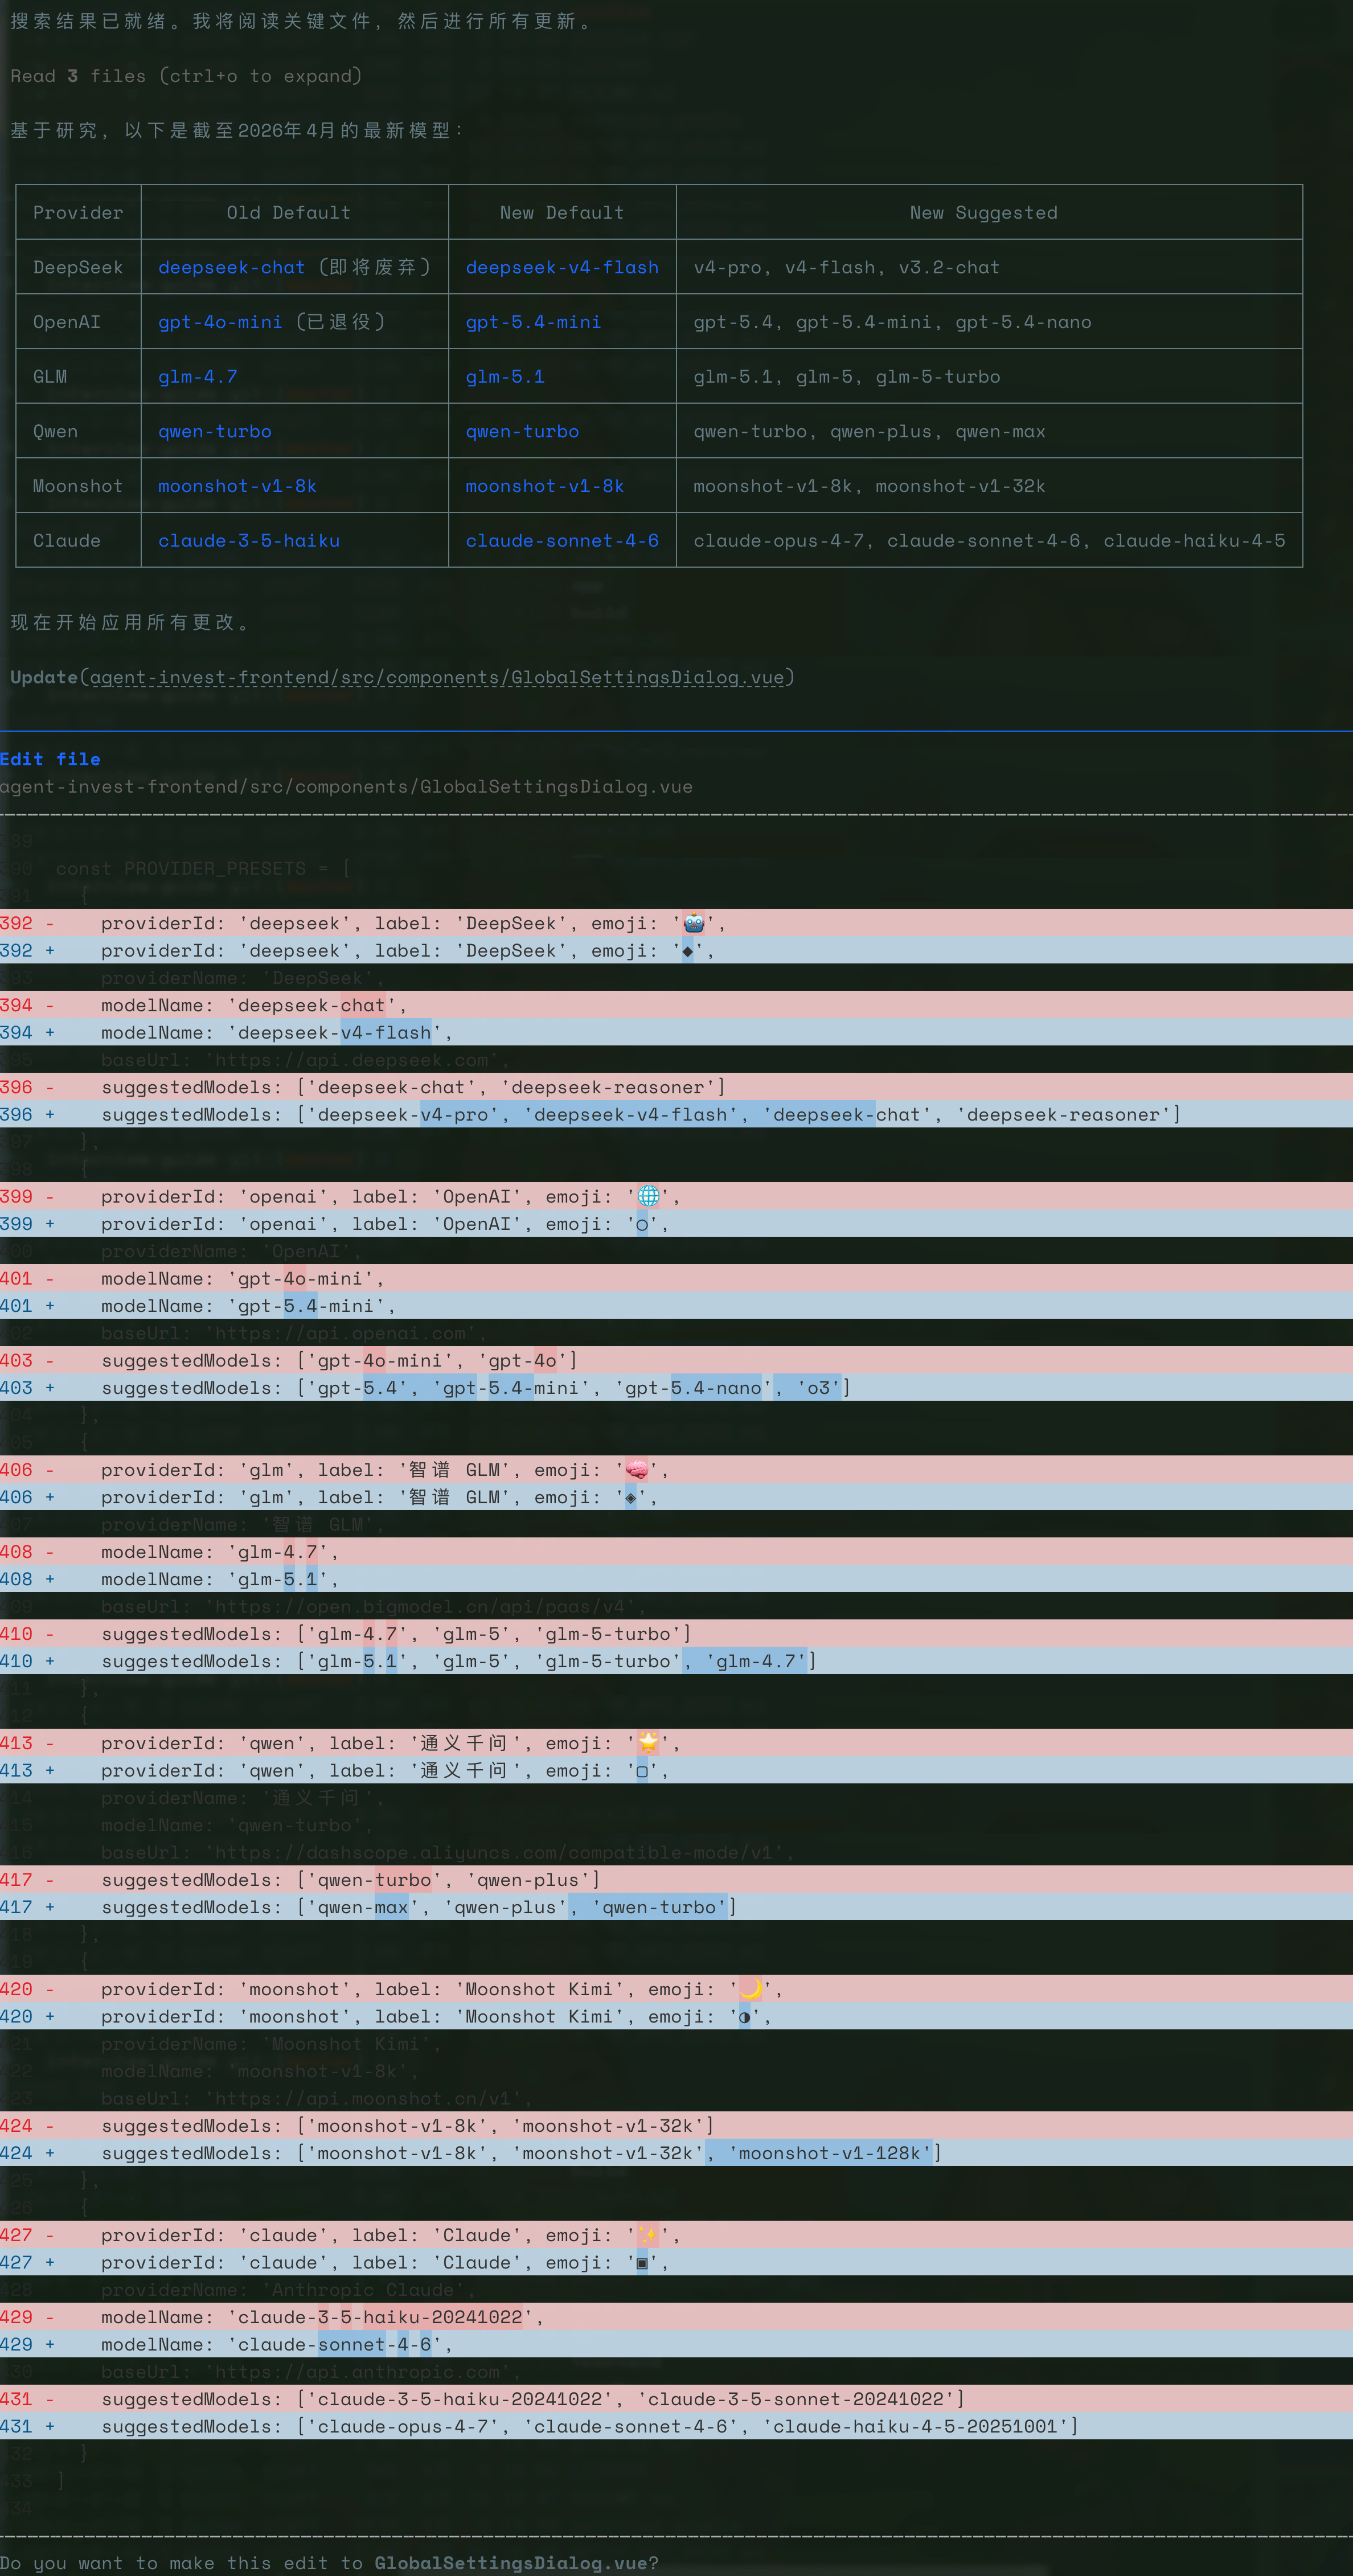Click "gpt-5.4-mini" in the New Default column
The image size is (1353, 2576).
pyautogui.click(x=533, y=322)
